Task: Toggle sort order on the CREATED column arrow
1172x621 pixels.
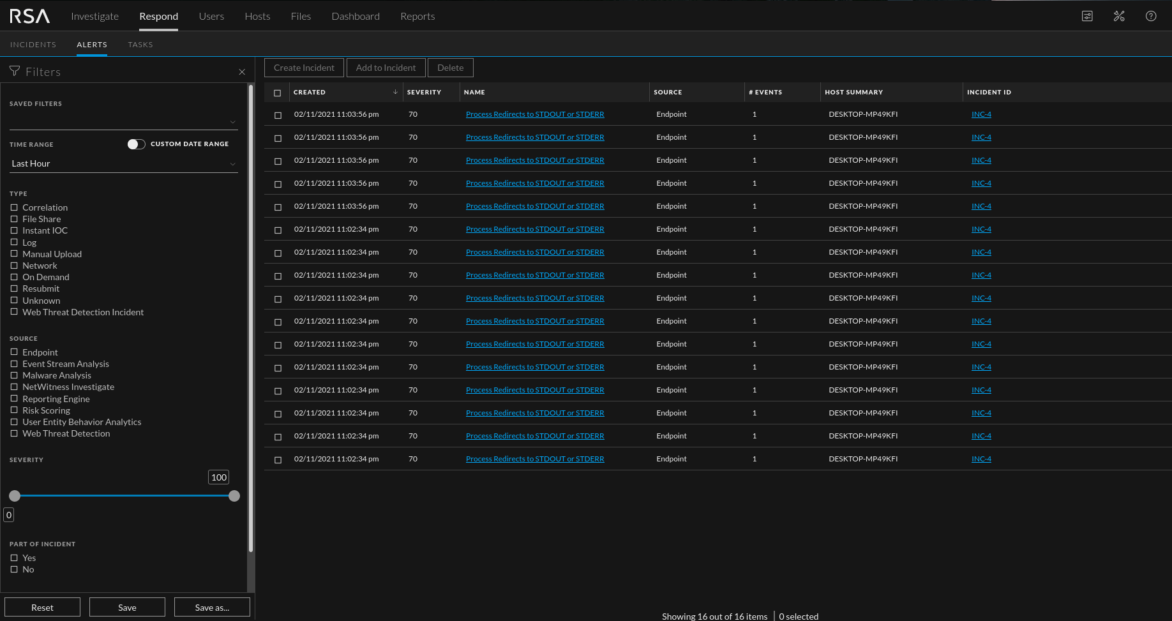Action: pos(395,93)
